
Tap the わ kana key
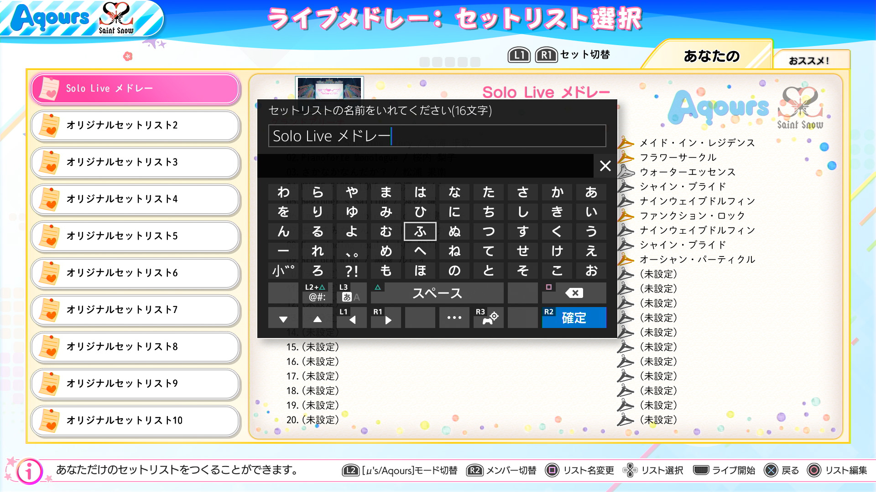pyautogui.click(x=283, y=192)
